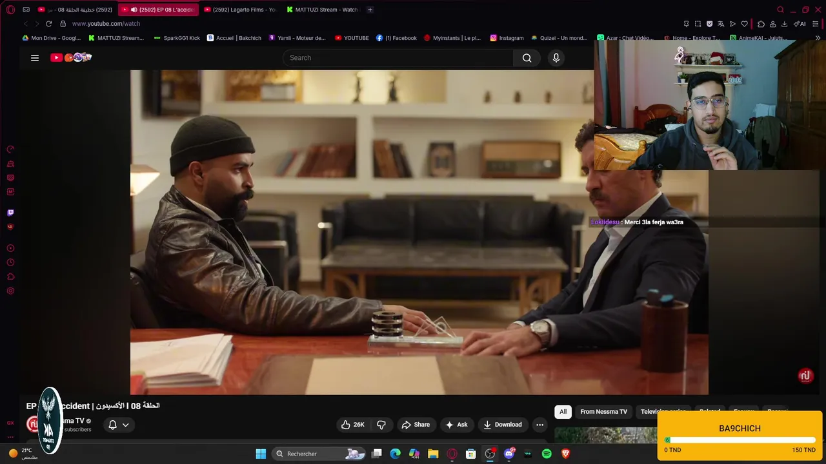Open Opera ad blocker shield icon

click(709, 24)
